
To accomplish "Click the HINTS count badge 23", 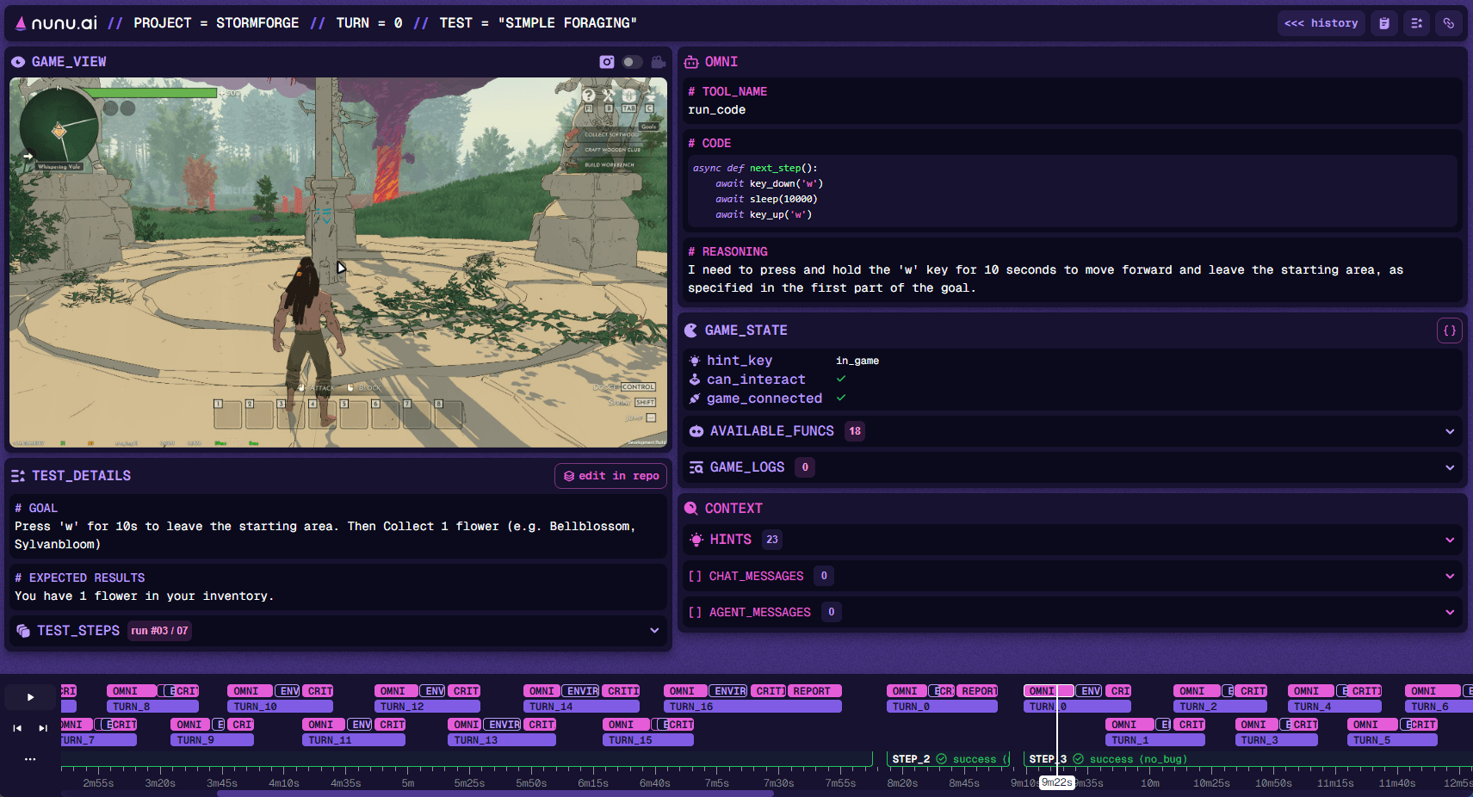I will (772, 540).
